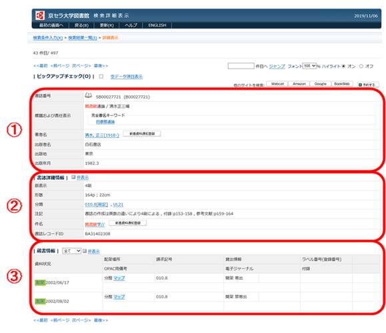Tick the Pickup Check checkbox
The width and height of the screenshot is (386, 333).
101,77
